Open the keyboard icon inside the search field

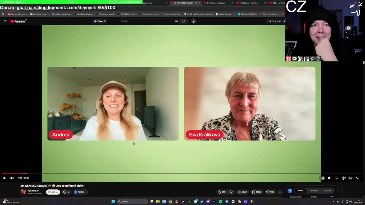[177, 21]
